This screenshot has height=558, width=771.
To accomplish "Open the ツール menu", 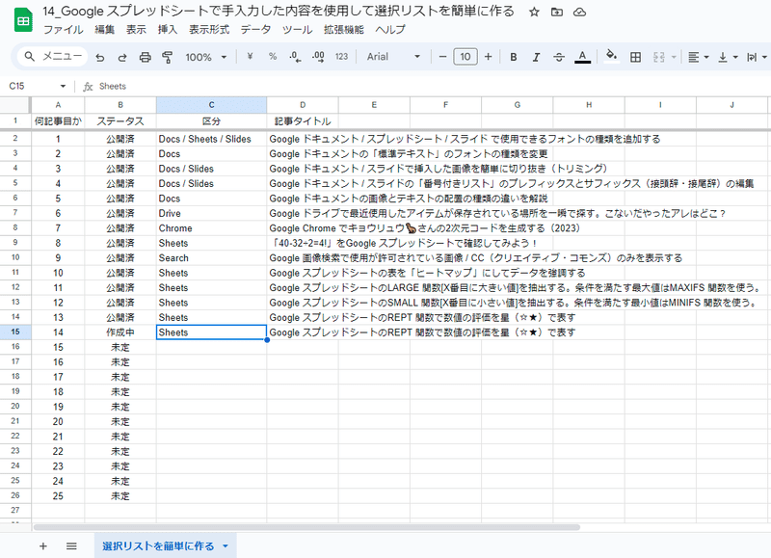I will [298, 30].
